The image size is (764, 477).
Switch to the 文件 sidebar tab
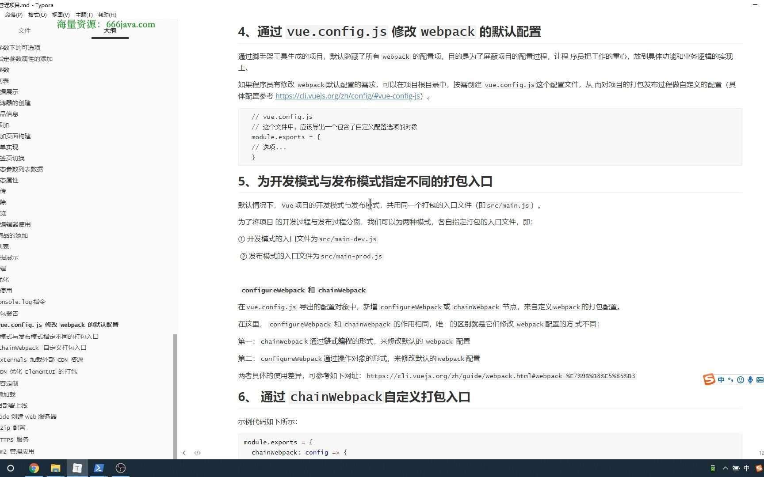point(24,30)
